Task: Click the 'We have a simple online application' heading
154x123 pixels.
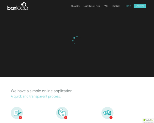Action: coord(42,91)
